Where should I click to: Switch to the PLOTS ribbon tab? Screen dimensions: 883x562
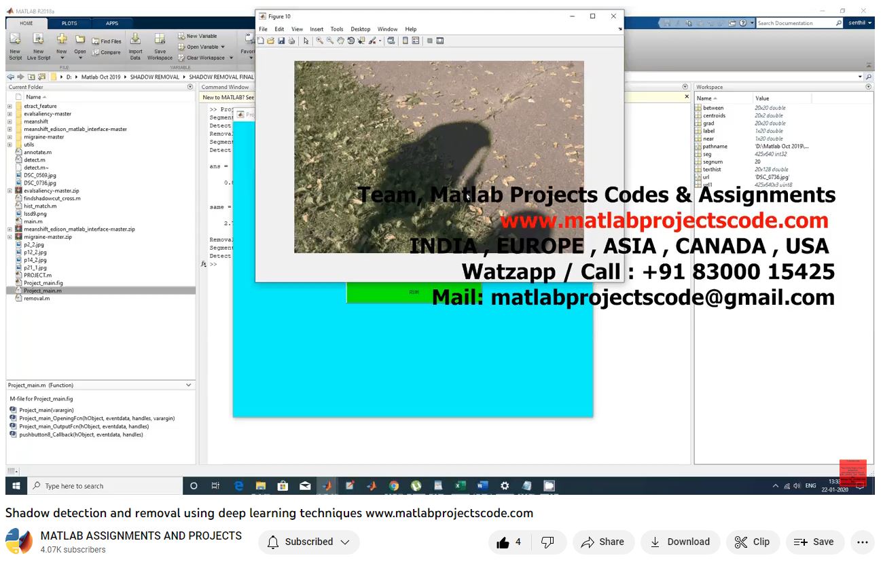point(69,23)
